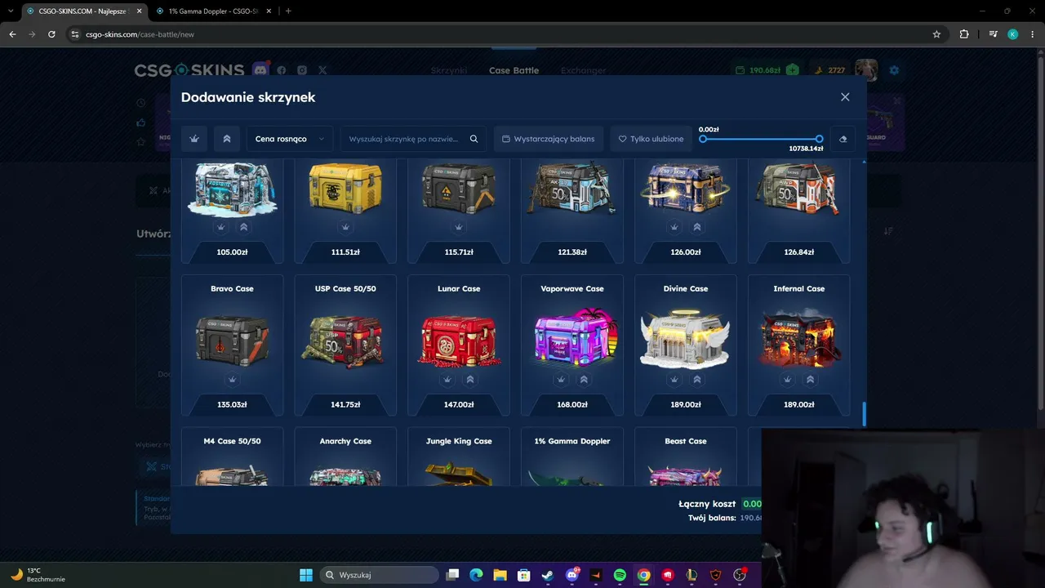Click crown badge under the 115.71zł case
This screenshot has height=588, width=1045.
[459, 227]
